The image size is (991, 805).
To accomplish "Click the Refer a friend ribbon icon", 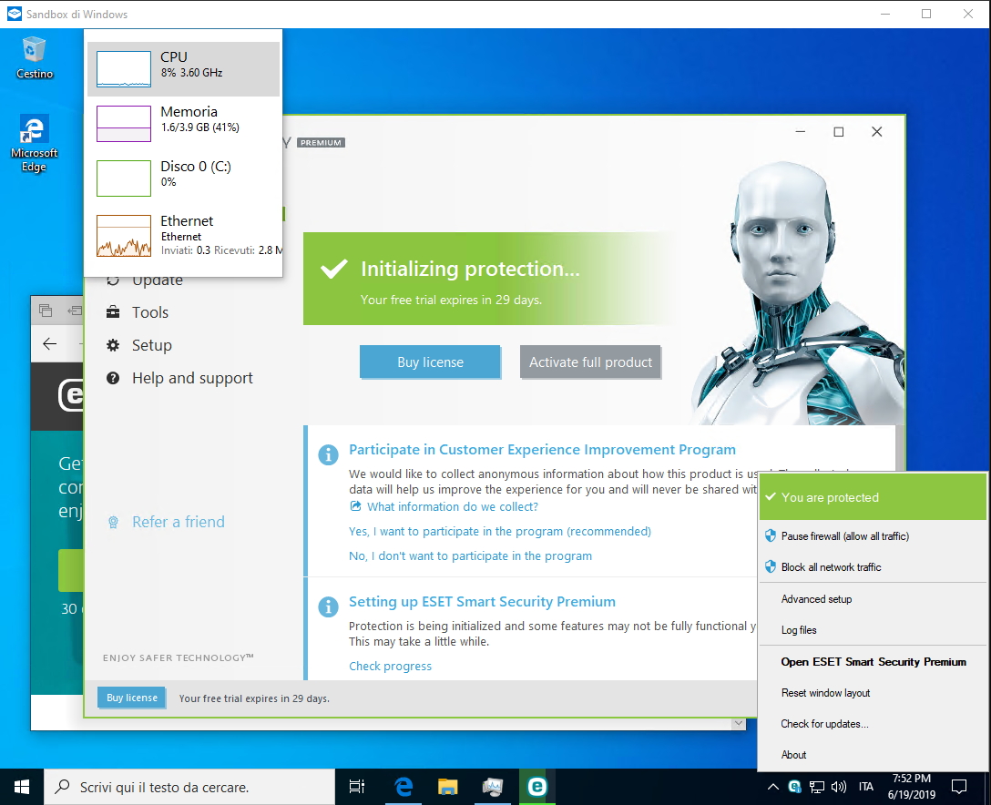I will click(x=113, y=522).
